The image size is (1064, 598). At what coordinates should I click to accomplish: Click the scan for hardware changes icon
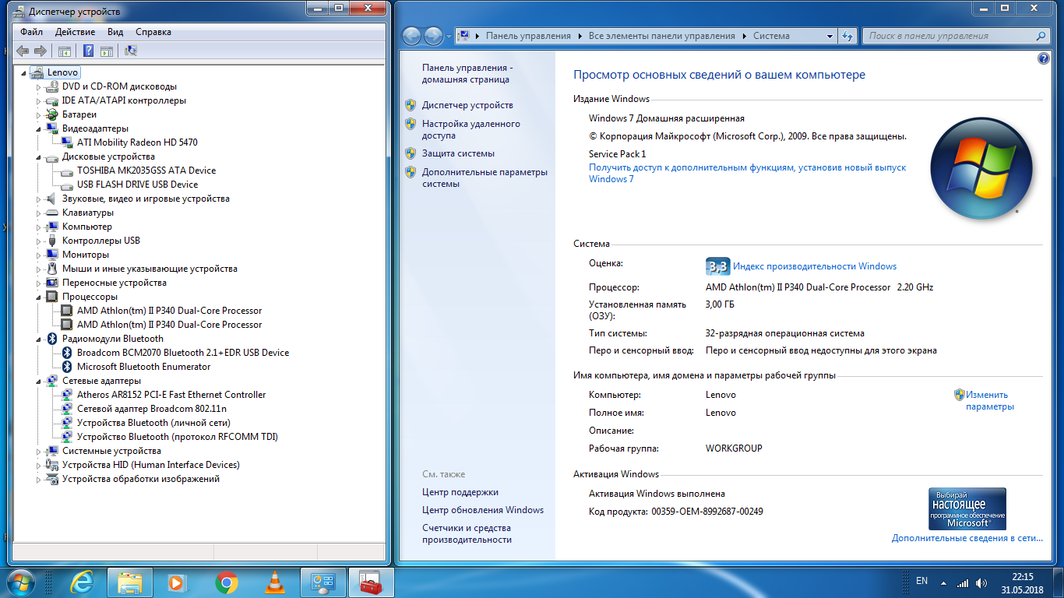point(131,51)
